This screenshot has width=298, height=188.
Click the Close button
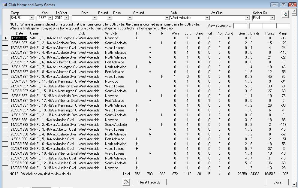click(277, 182)
